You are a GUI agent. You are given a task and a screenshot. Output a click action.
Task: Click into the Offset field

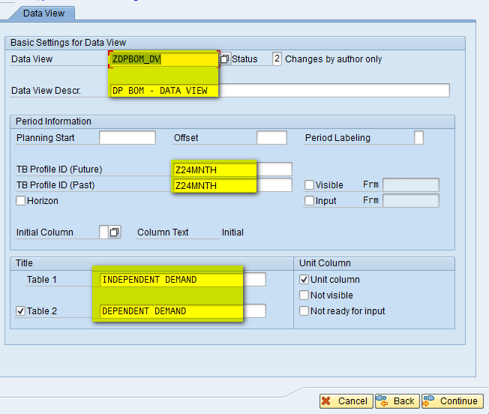(271, 137)
